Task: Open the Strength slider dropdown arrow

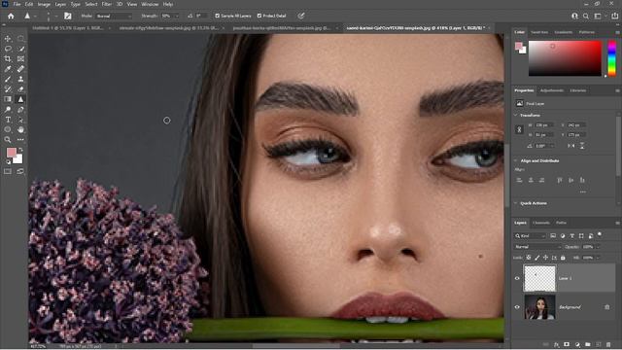Action: pyautogui.click(x=177, y=16)
